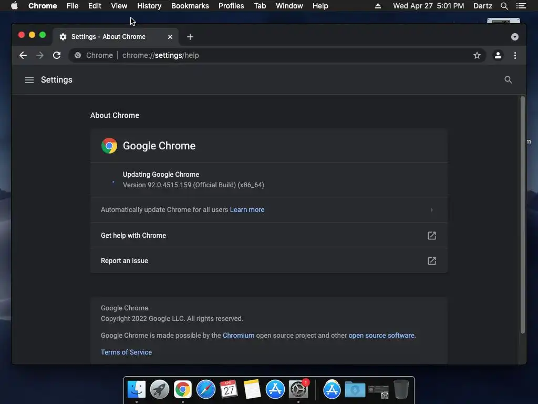Screen dimensions: 538x404
Task: Open the Trash in the Dock
Action: (x=401, y=390)
